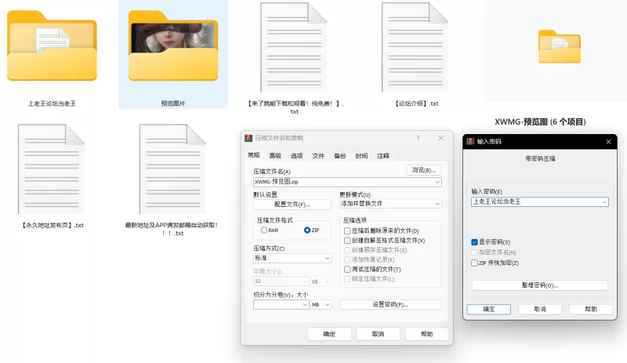Enable ZIP 传统加密 checkbox

click(x=475, y=263)
